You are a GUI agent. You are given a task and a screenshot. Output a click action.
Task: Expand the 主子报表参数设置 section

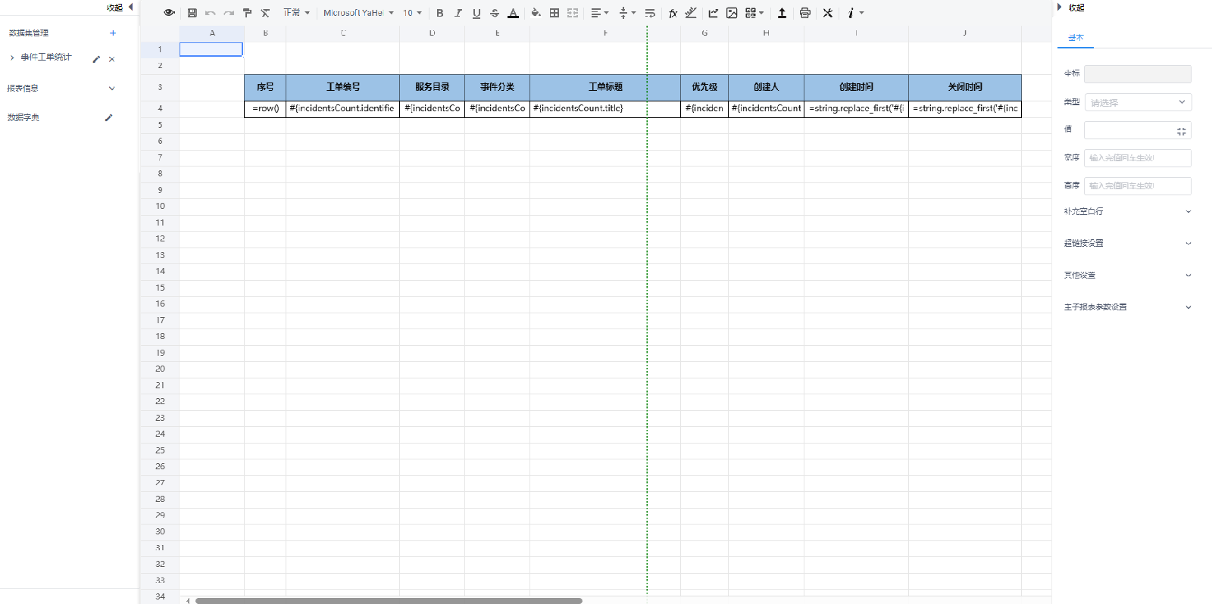(x=1127, y=307)
